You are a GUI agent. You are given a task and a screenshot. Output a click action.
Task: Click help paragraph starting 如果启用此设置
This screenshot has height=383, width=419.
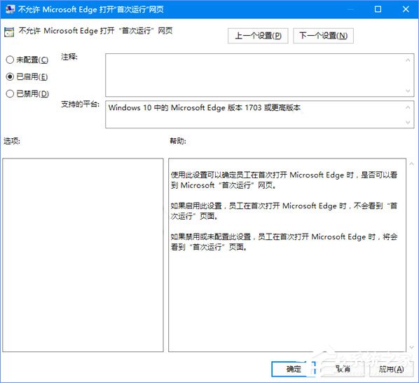pos(284,210)
